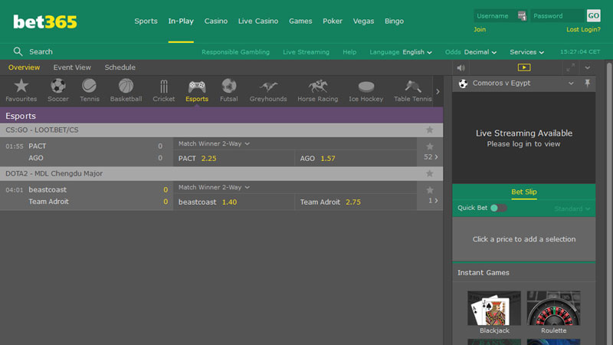View all 52 markets for PACT match
The width and height of the screenshot is (613, 345).
pos(431,157)
